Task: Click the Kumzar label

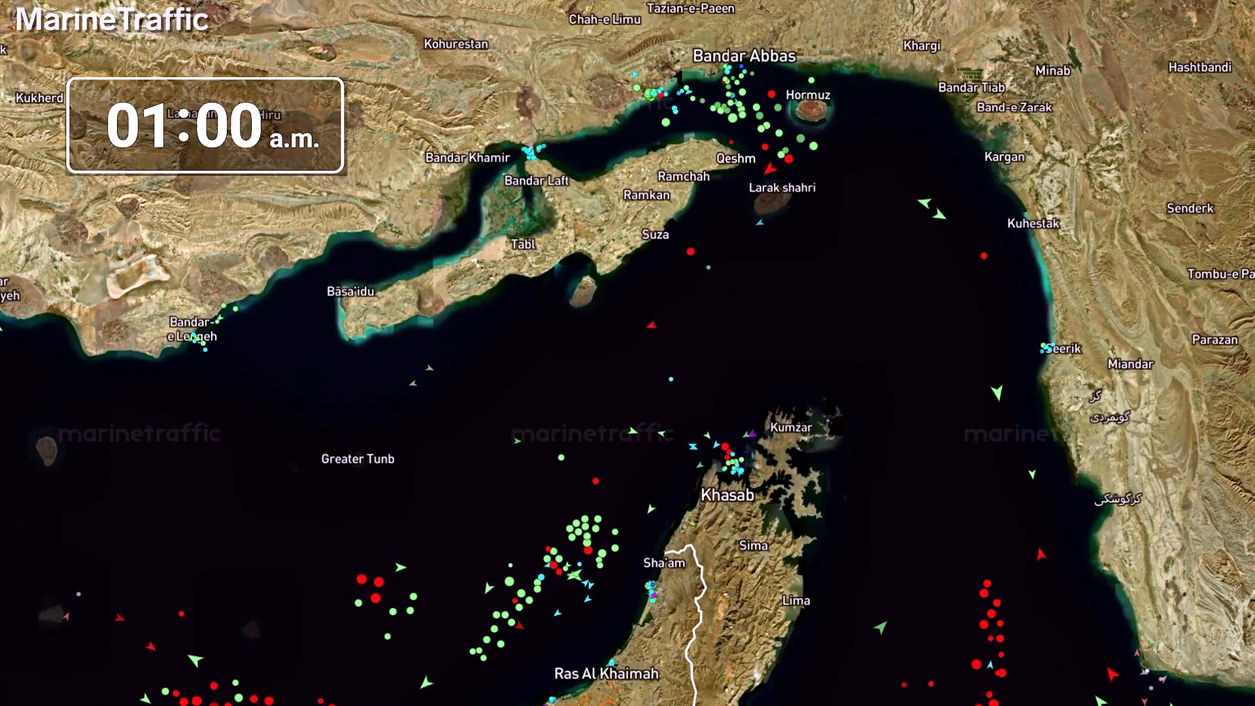Action: tap(791, 428)
